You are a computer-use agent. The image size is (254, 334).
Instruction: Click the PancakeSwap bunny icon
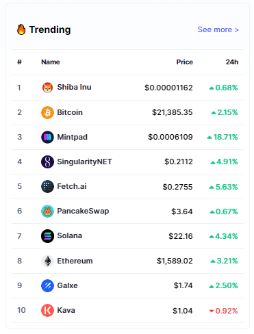(x=47, y=211)
